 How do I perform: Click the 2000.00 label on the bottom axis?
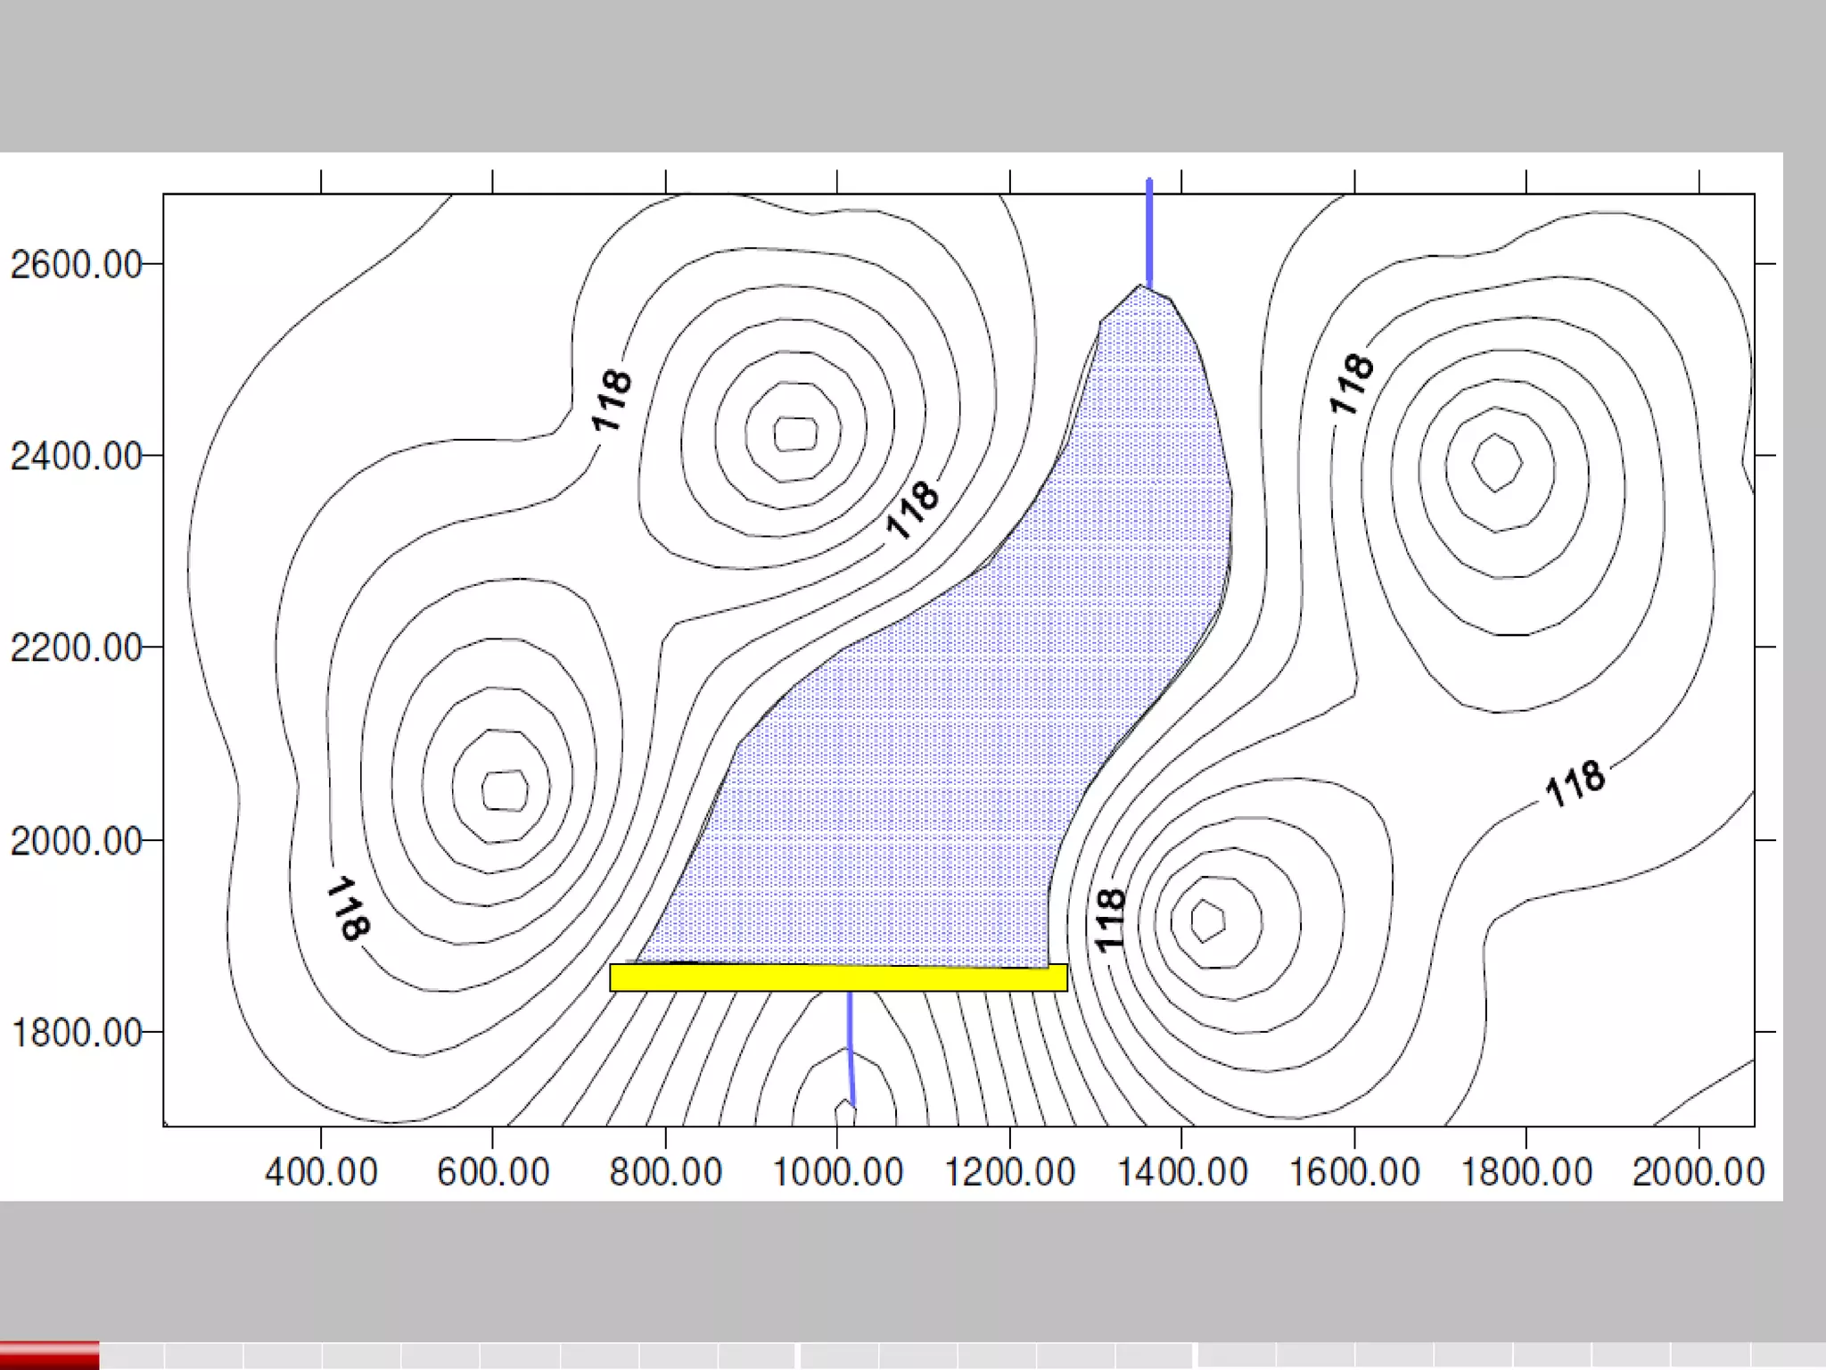click(x=1699, y=1171)
